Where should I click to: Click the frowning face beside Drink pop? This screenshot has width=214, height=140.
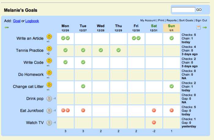point(49,99)
